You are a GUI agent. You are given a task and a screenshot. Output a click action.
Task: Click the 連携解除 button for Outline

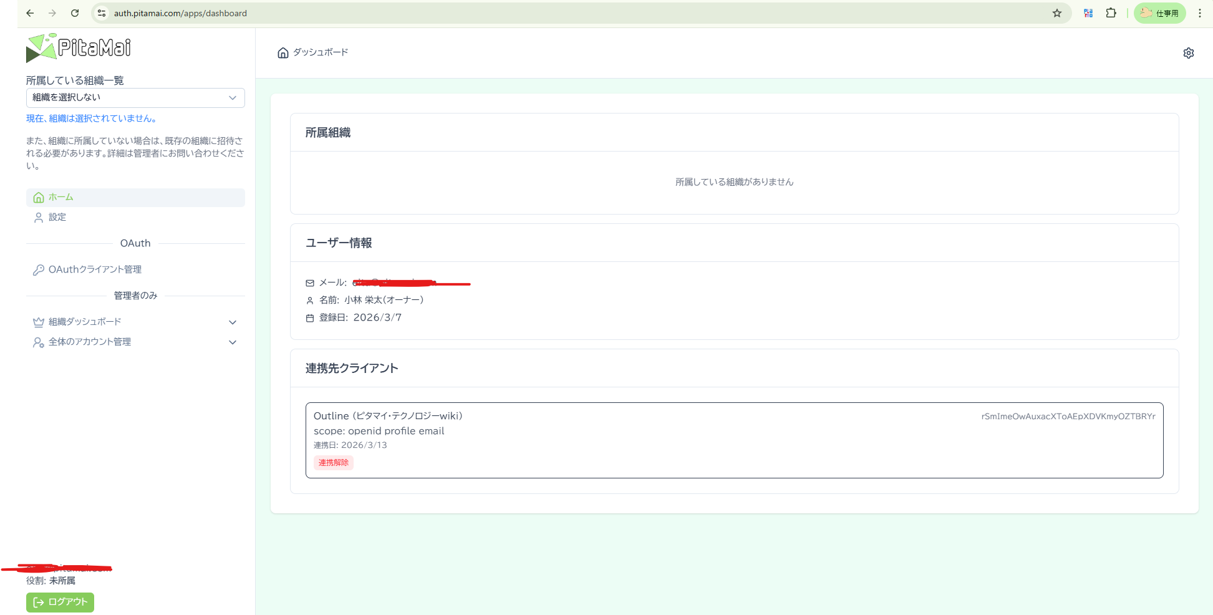click(x=334, y=462)
